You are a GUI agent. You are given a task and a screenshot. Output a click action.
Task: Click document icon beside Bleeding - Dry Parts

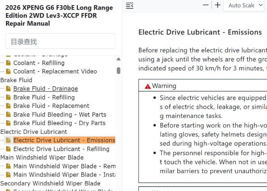tap(8, 123)
